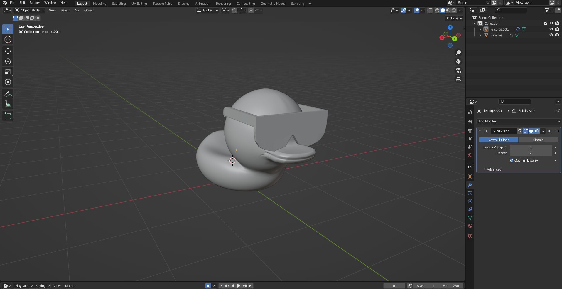The height and width of the screenshot is (289, 562).
Task: Expand le corps.001 in the outliner
Action: click(x=480, y=29)
